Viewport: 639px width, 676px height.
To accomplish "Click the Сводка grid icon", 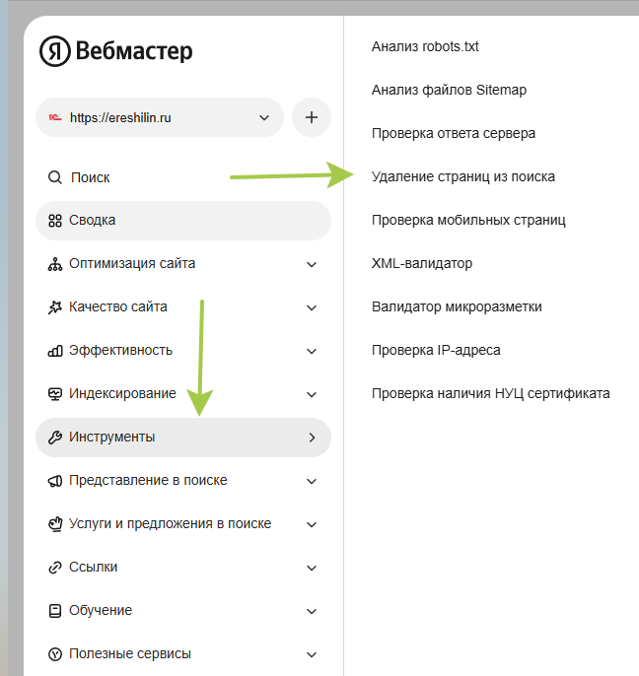I will (55, 221).
